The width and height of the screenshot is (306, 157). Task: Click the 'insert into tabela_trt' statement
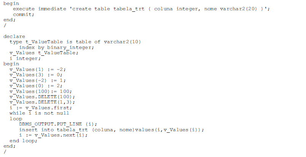coord(112,130)
